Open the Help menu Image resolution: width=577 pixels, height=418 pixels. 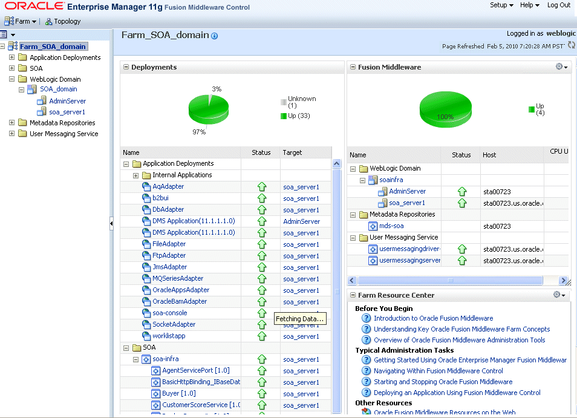[530, 5]
